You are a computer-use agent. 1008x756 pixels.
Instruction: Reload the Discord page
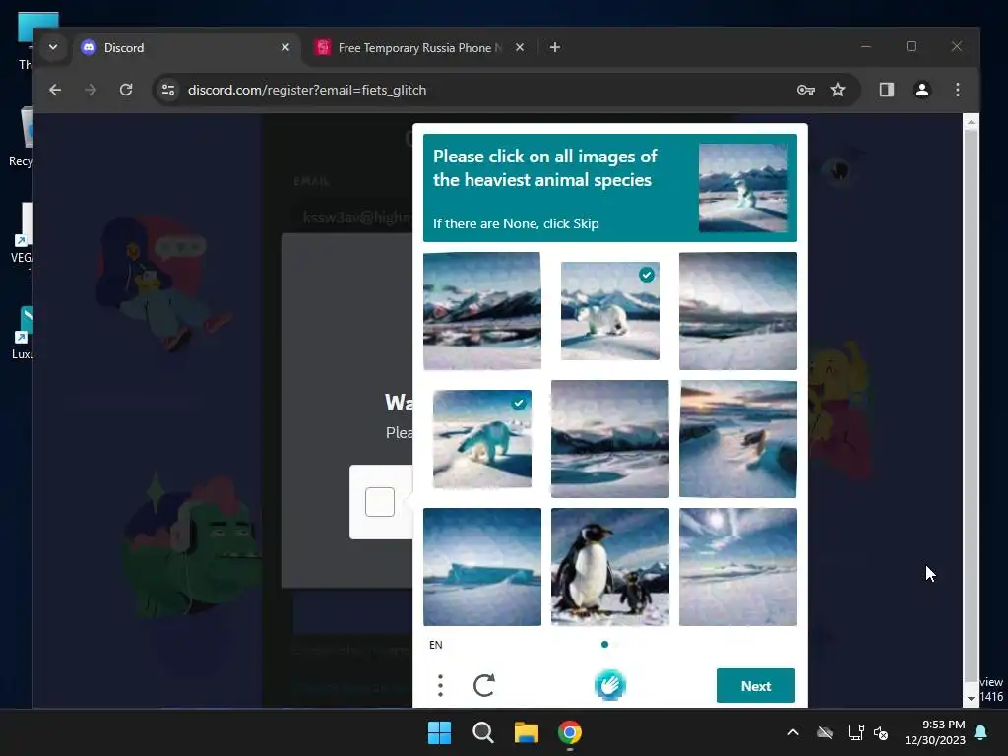126,90
